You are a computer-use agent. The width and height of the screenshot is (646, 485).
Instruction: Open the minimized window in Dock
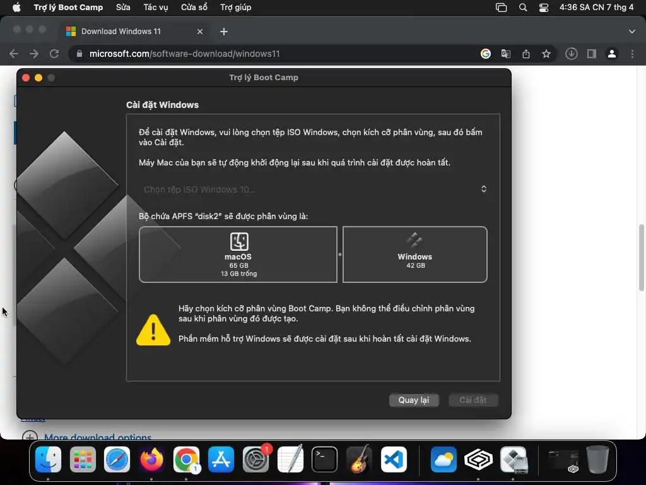[x=563, y=460]
